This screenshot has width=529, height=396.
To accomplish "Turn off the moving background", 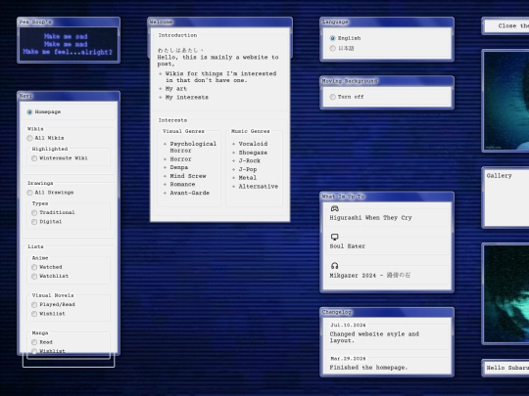I will (x=333, y=97).
